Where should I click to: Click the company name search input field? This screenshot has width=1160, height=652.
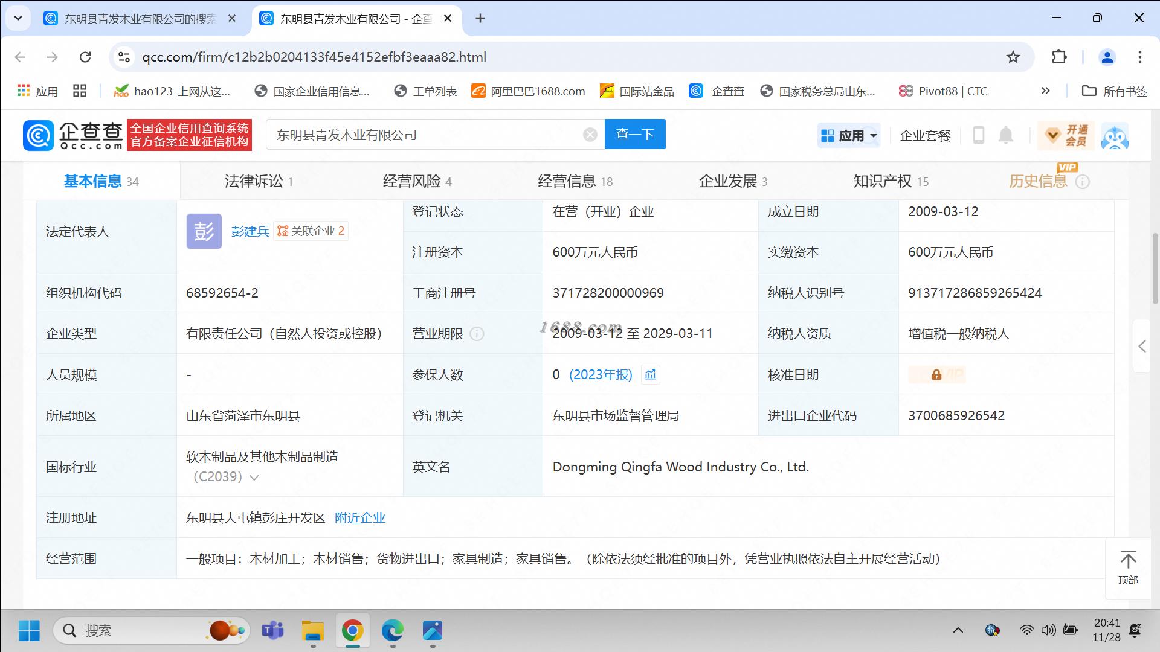[423, 135]
